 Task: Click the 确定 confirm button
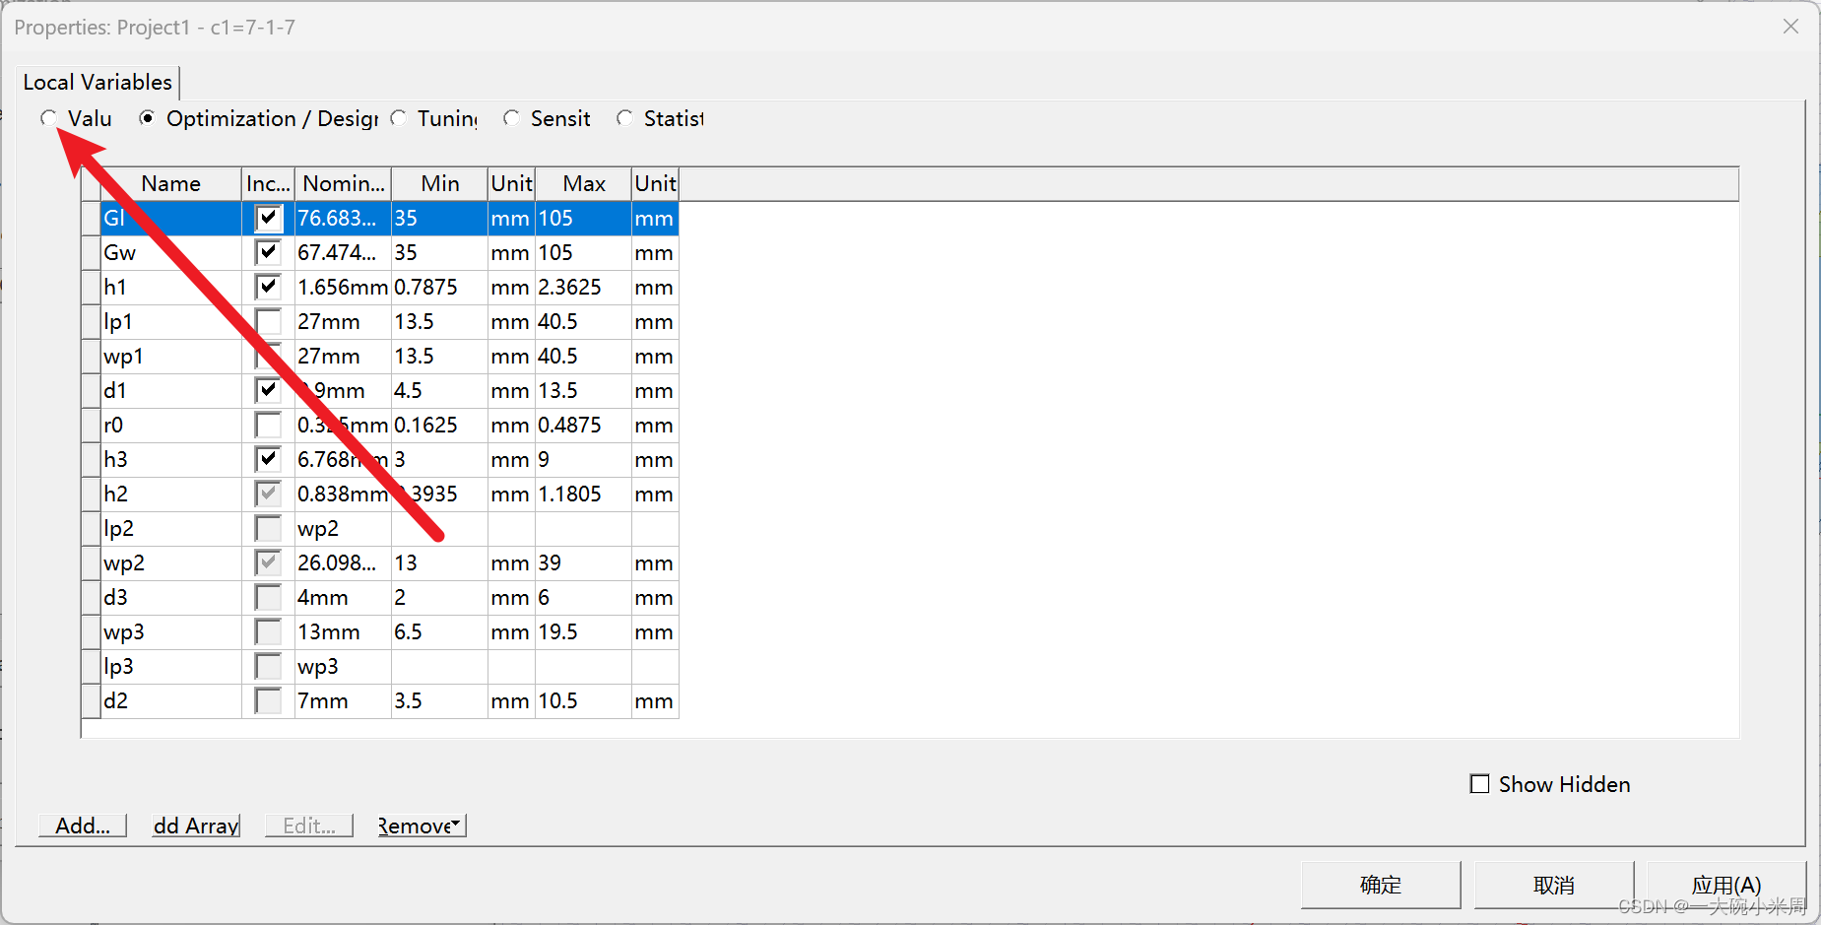(1380, 884)
